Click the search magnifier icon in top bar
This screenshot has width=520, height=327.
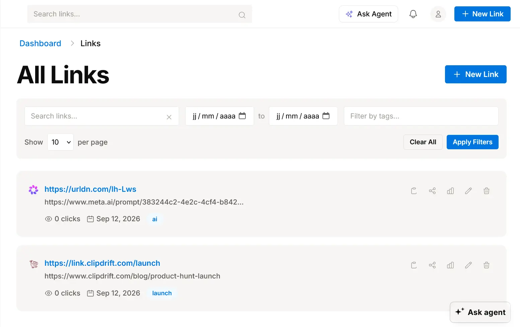(x=242, y=15)
